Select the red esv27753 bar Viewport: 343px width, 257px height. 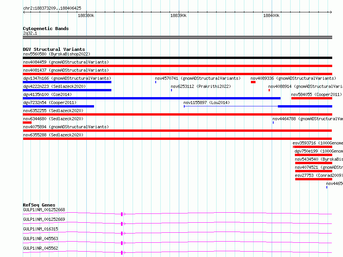pyautogui.click(x=314, y=179)
